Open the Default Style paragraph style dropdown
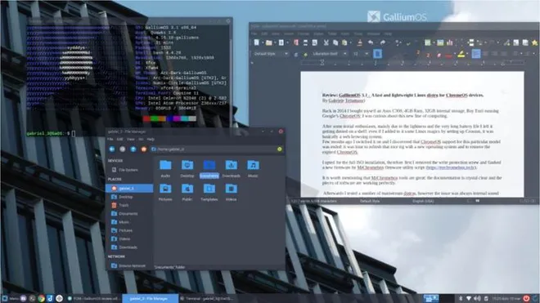 click(x=270, y=54)
